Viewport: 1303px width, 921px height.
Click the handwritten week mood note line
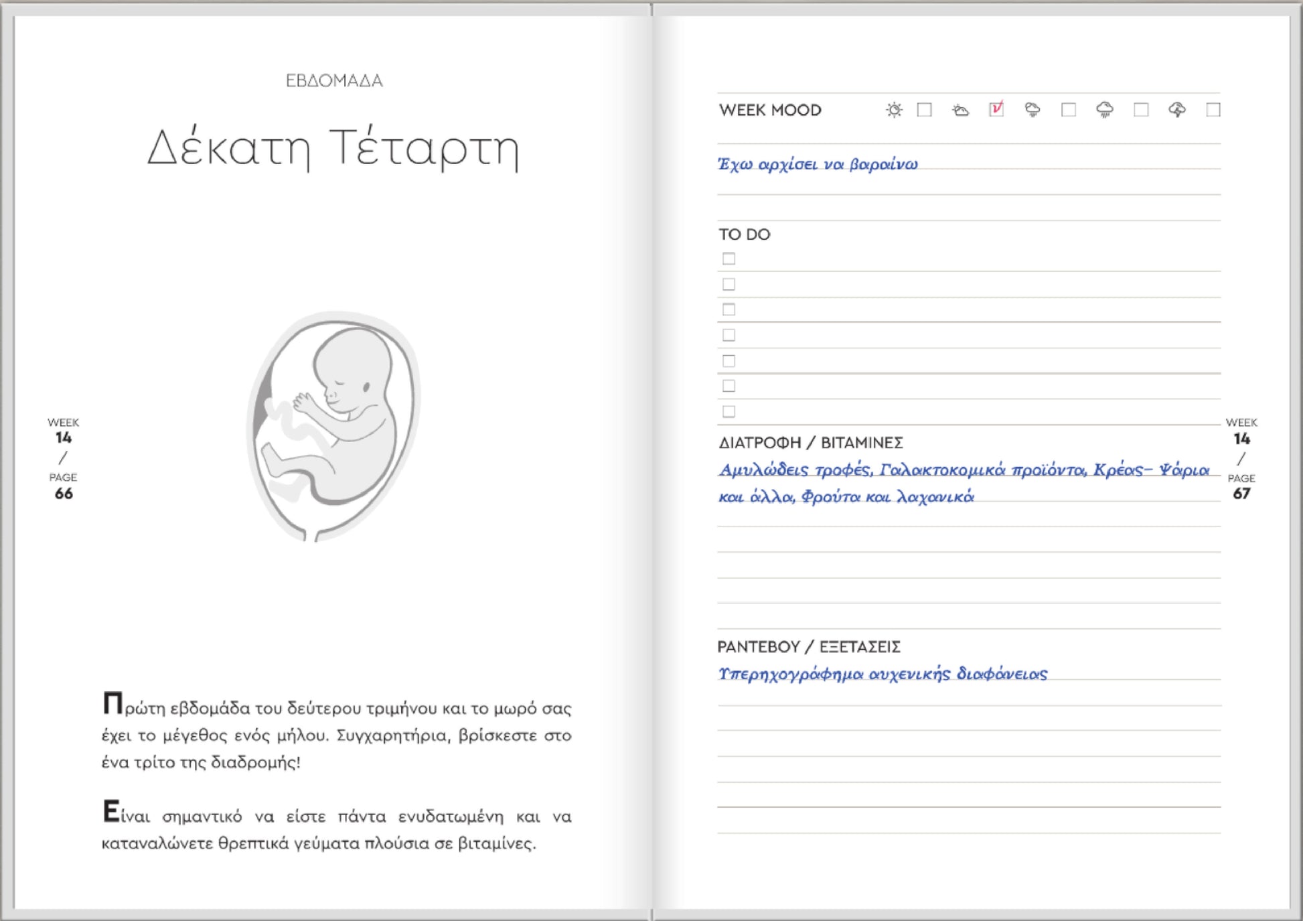click(x=818, y=164)
